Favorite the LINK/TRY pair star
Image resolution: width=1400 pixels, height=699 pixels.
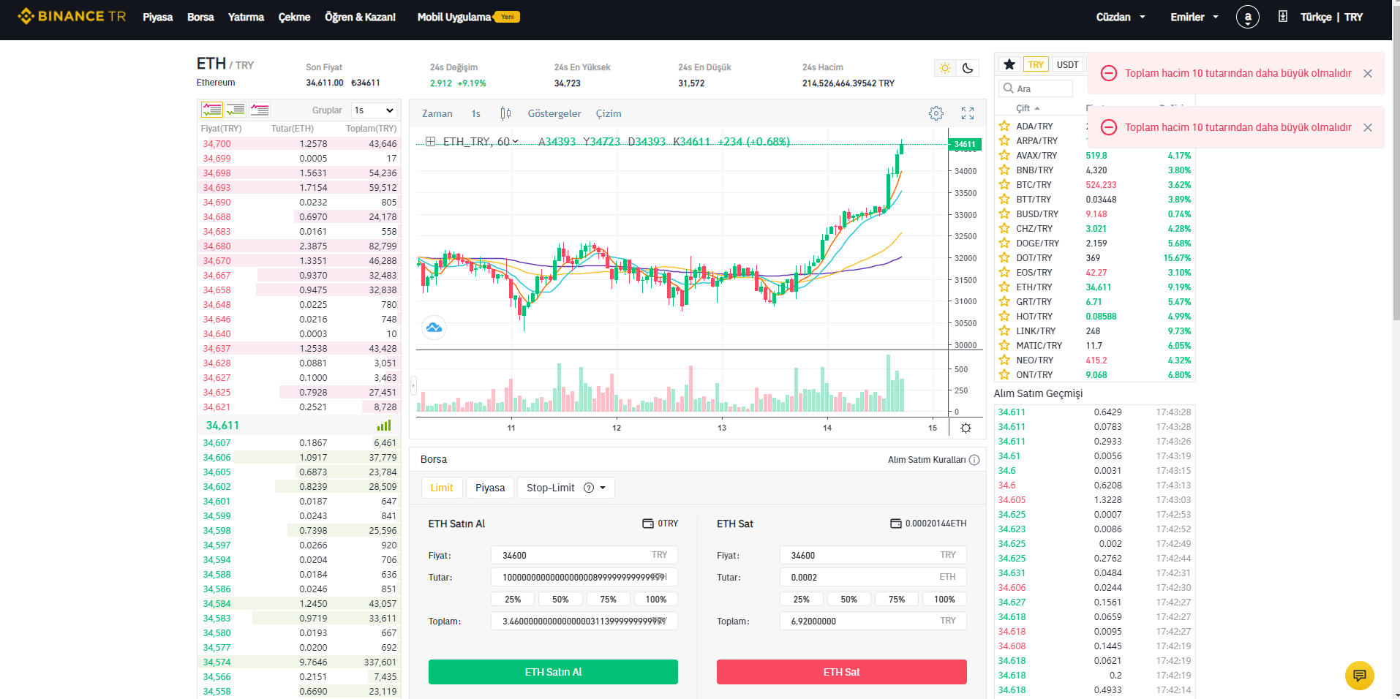1004,330
